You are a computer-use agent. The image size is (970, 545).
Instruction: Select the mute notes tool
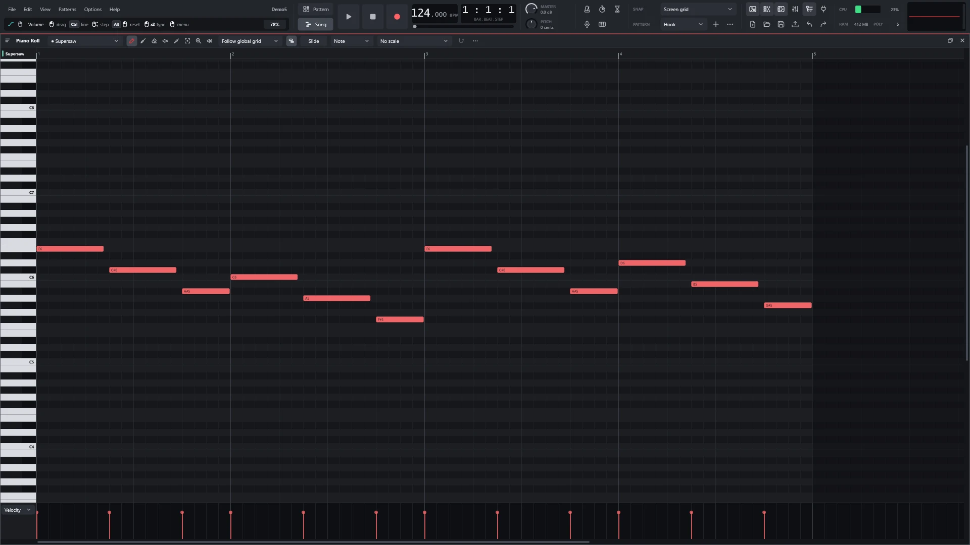[165, 41]
